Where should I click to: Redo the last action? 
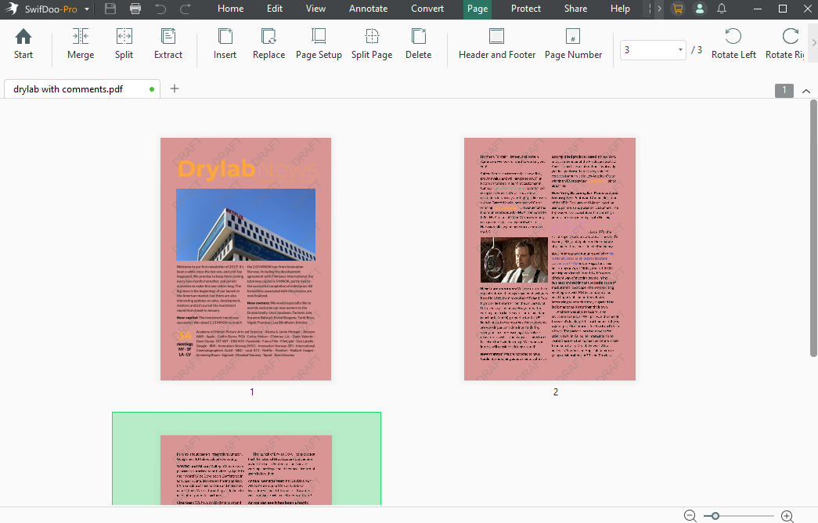(186, 9)
